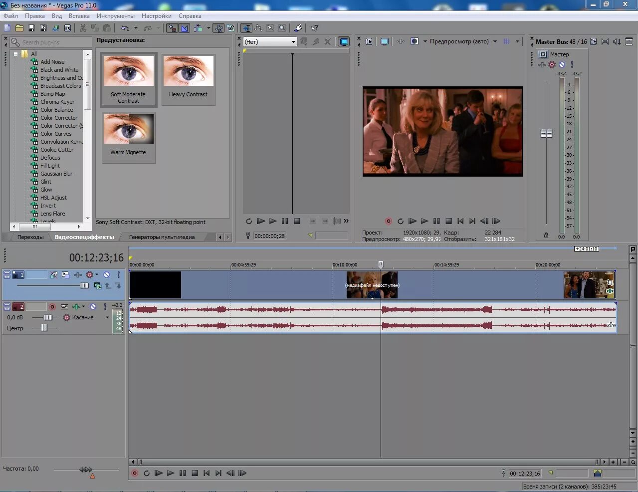Image resolution: width=638 pixels, height=492 pixels.
Task: Mute the audio track 2
Action: pos(92,306)
